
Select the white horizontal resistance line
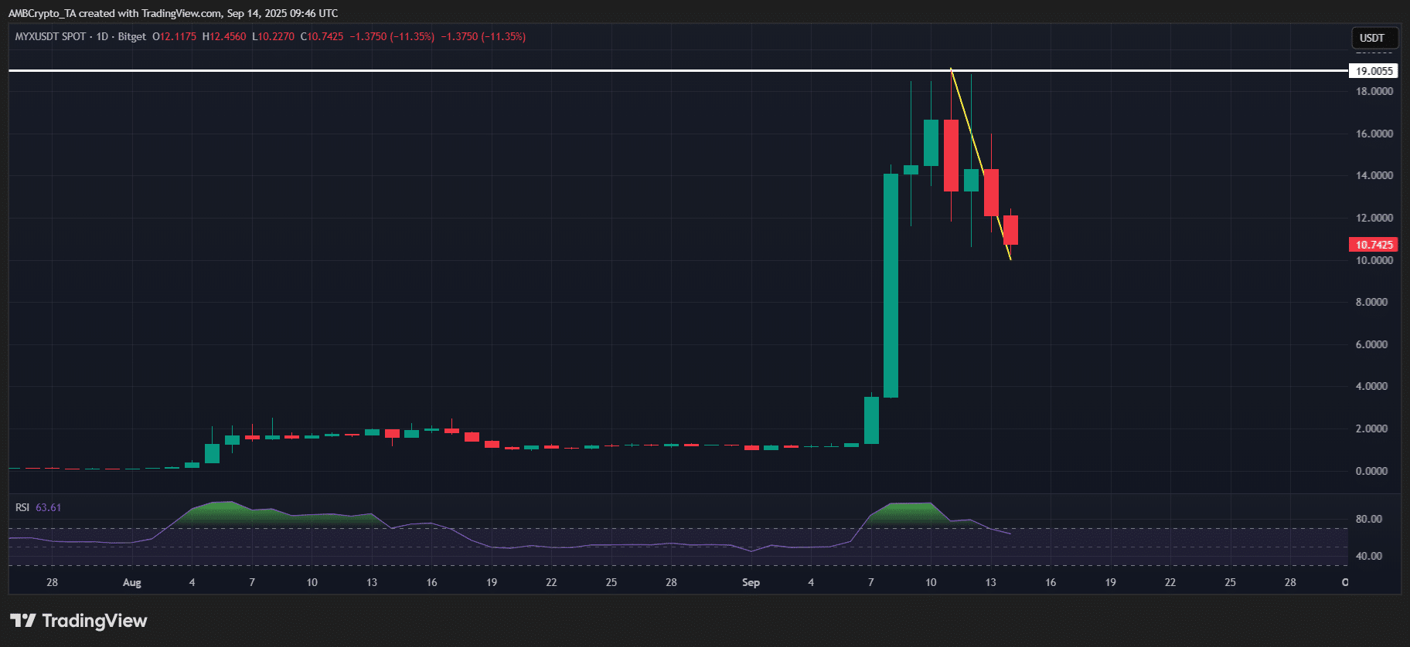point(464,70)
